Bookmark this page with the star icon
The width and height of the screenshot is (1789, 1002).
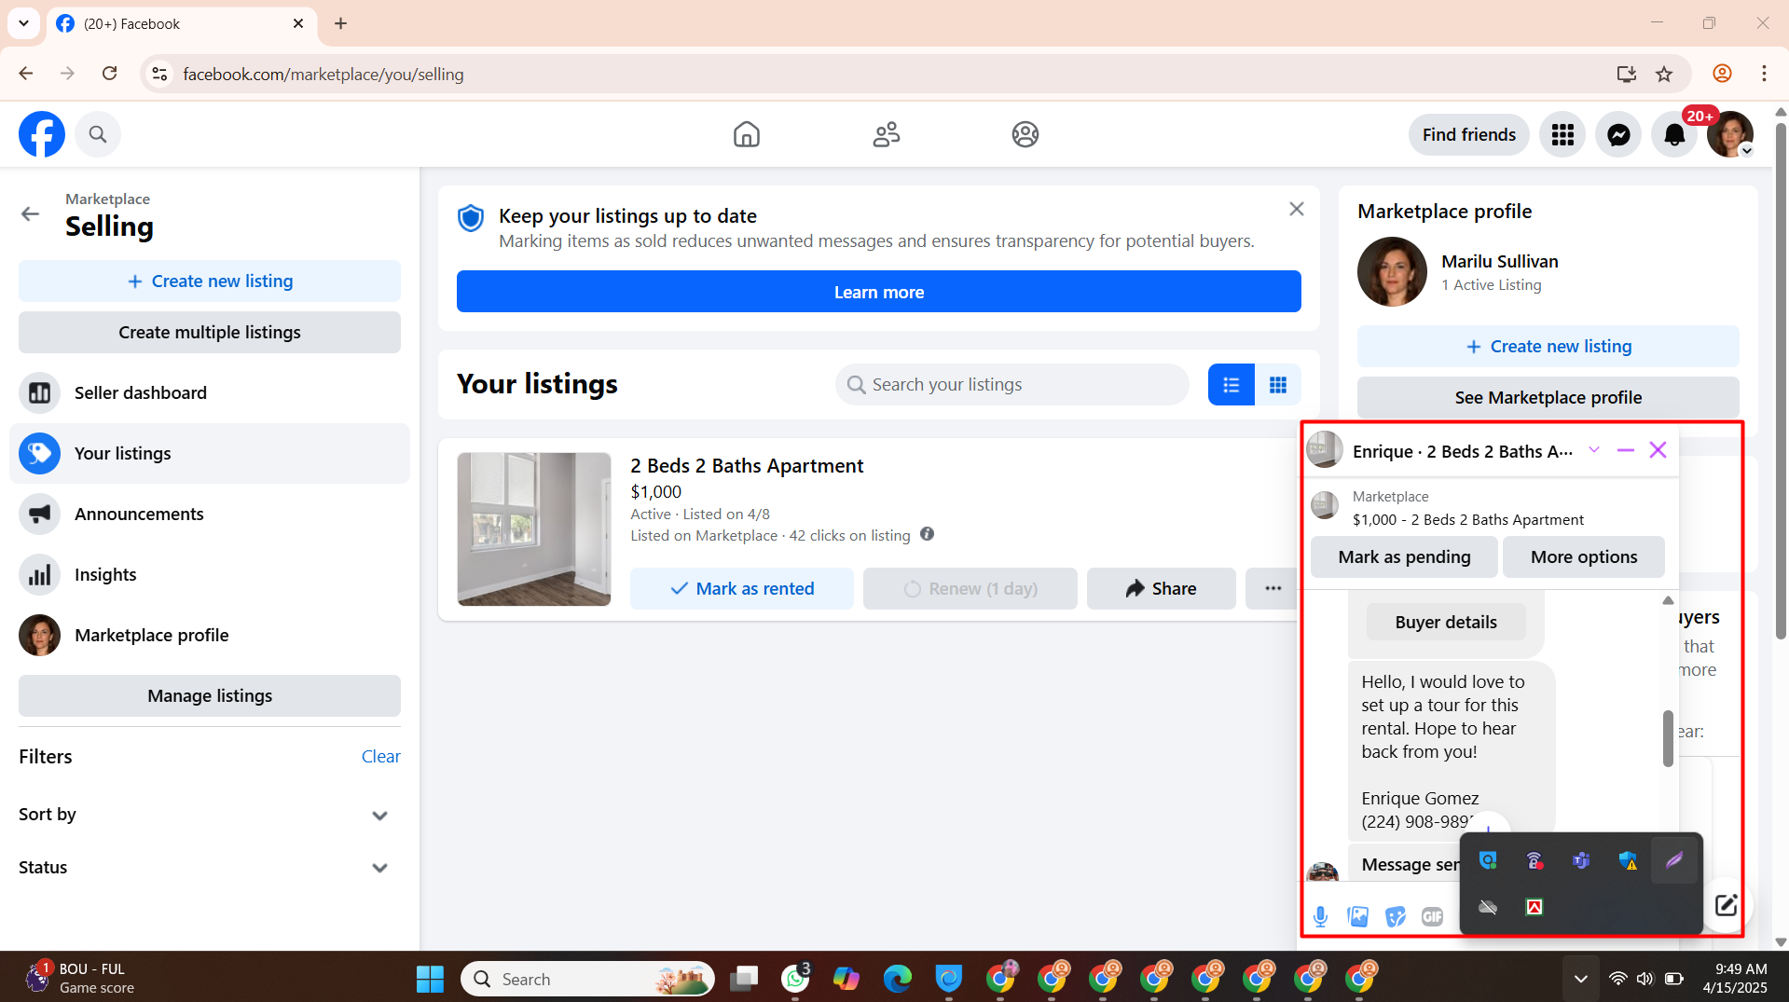click(x=1664, y=74)
